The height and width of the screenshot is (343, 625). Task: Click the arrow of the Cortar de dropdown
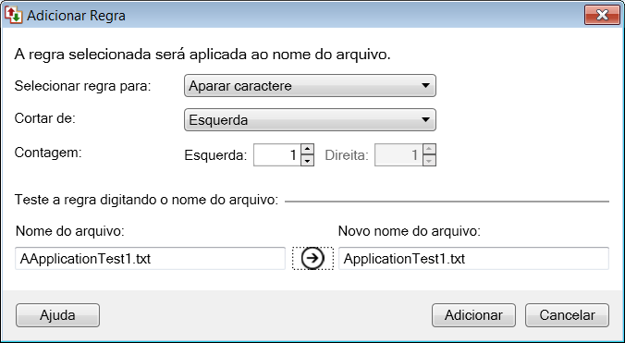425,119
